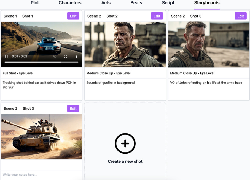Switch to the Script tab
The height and width of the screenshot is (180, 250).
[168, 3]
